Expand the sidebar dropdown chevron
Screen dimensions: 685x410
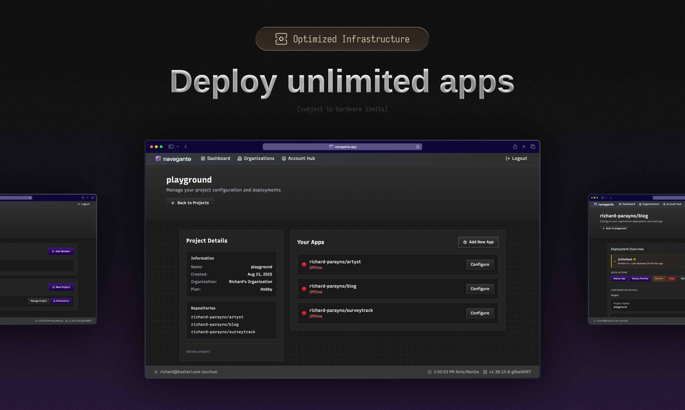(x=178, y=147)
